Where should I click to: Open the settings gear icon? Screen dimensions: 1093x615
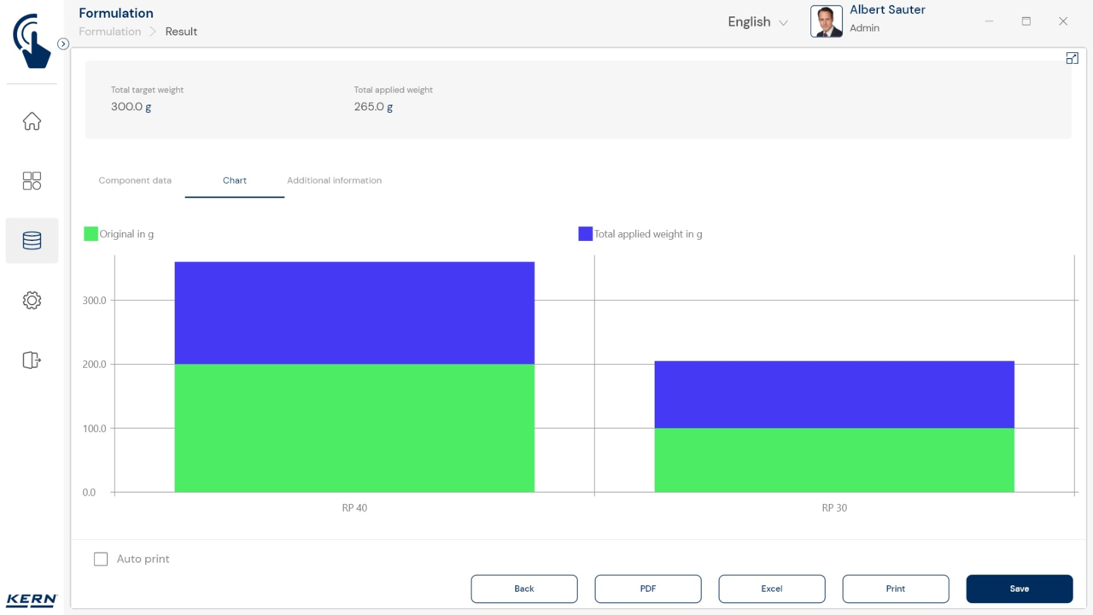32,301
